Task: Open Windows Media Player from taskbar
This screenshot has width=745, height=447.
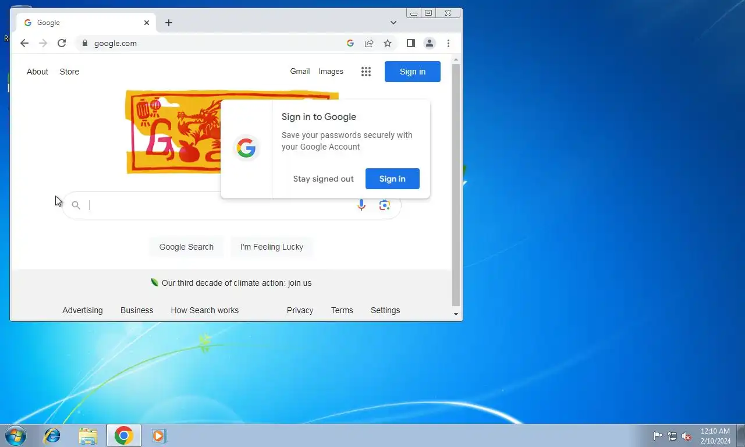Action: tap(159, 435)
